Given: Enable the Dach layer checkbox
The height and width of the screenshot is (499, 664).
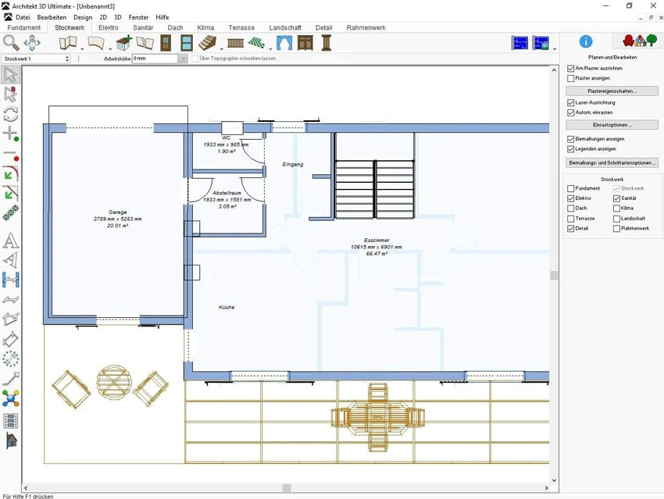Looking at the screenshot, I should click(570, 209).
